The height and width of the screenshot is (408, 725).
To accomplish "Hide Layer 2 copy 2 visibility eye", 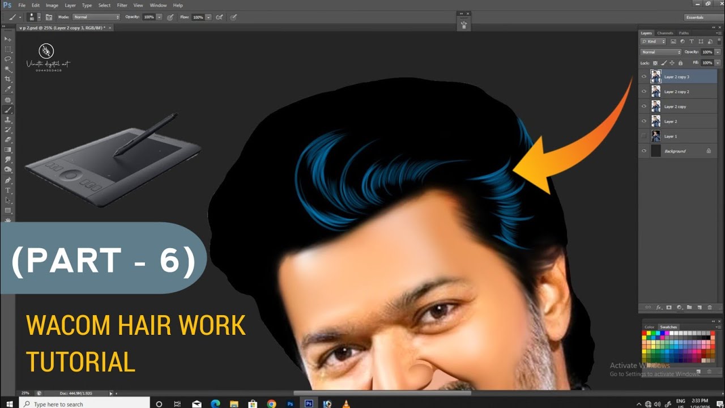I will [x=644, y=91].
